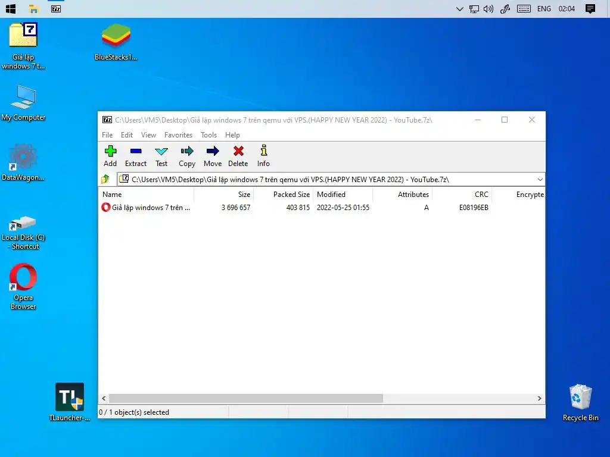Sort by the Encrypted column header

tap(519, 195)
